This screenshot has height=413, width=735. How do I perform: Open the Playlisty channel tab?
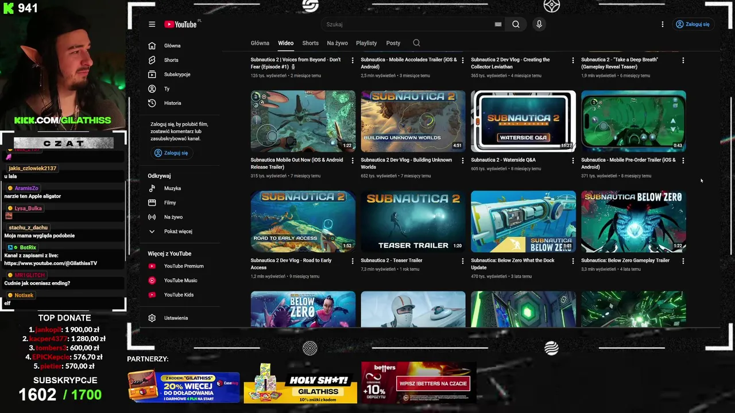pos(366,43)
